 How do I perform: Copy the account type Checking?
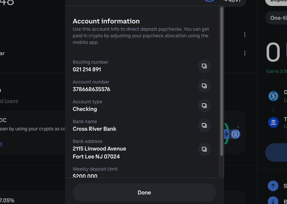[x=204, y=106]
